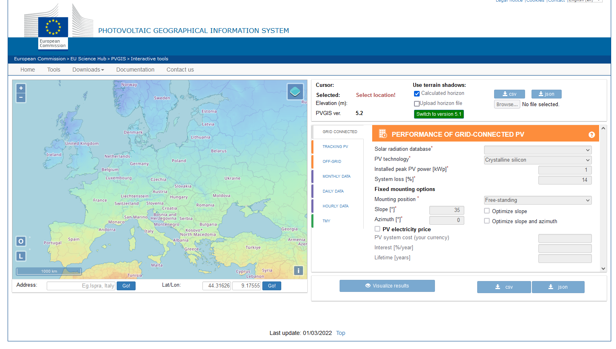Image resolution: width=616 pixels, height=349 pixels.
Task: Open help for grid-connected PV
Action: pos(591,135)
